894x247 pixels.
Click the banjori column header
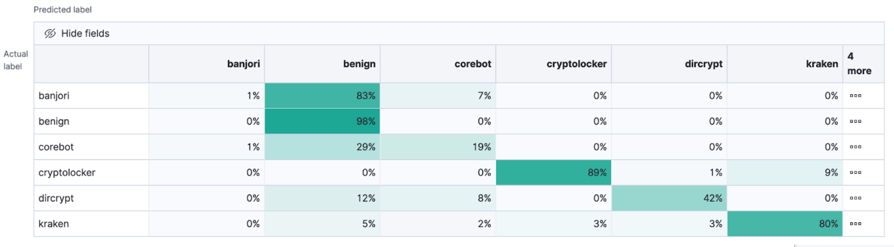[243, 64]
